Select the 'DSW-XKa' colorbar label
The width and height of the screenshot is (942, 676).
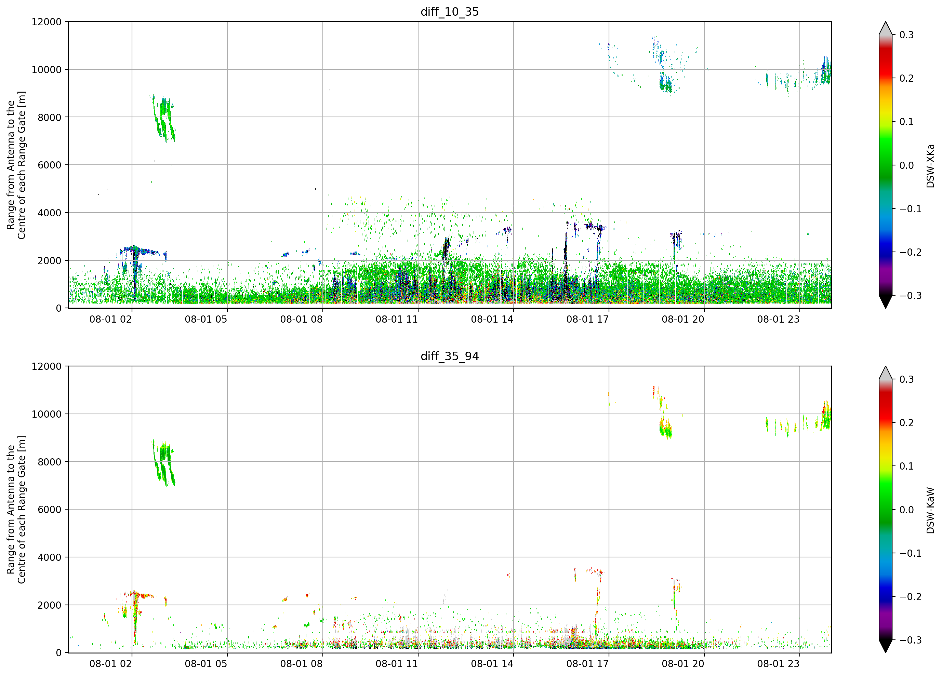(930, 166)
